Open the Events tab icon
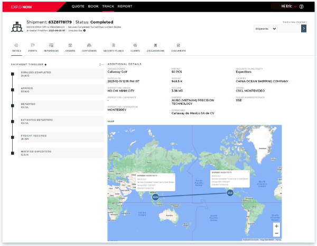 click(33, 45)
